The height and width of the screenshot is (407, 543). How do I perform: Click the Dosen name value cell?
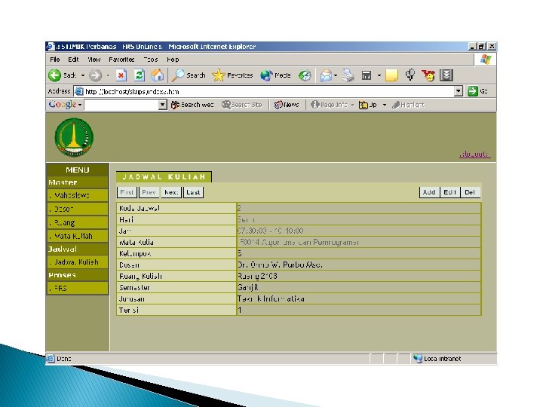359,265
